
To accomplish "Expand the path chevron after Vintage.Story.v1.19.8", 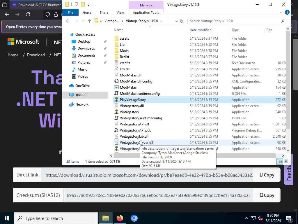I will (161, 21).
